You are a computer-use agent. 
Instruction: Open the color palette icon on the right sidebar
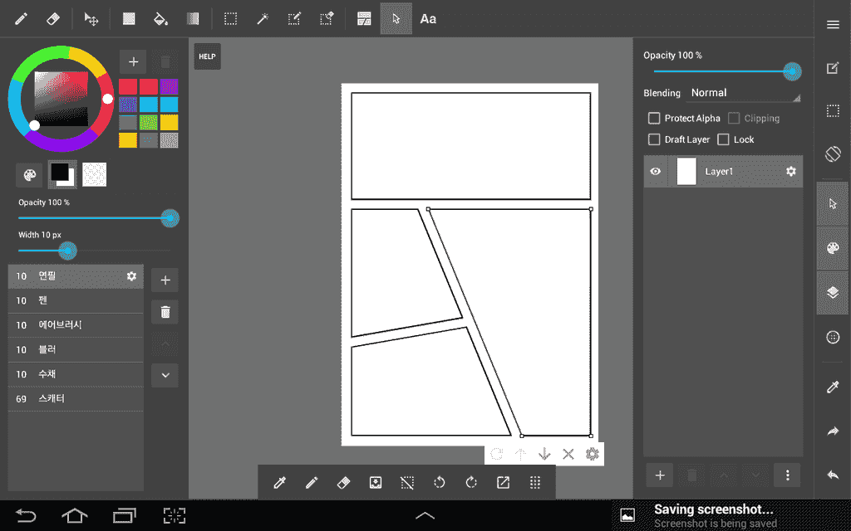tap(832, 248)
